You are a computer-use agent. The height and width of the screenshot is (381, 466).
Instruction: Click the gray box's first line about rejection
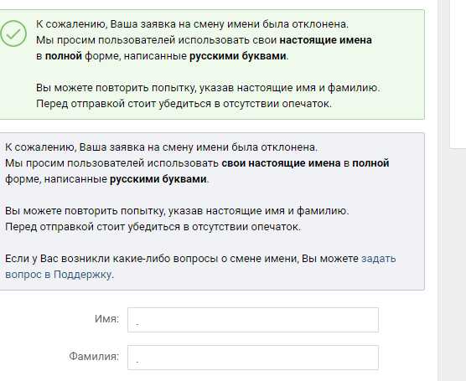pyautogui.click(x=161, y=147)
